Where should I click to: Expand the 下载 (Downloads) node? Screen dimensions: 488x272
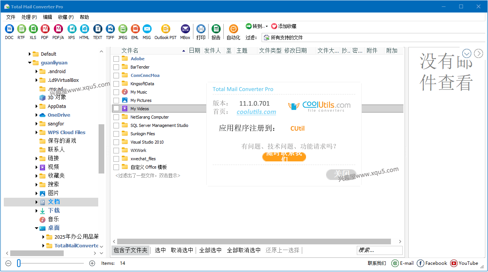[37, 211]
